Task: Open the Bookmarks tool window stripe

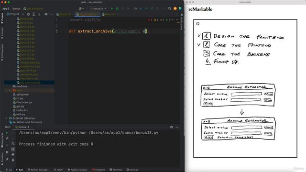Action: [2, 140]
